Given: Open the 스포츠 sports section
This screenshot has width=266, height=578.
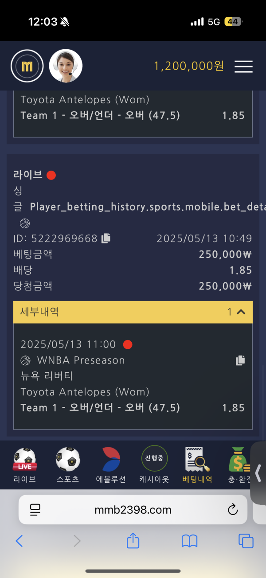Looking at the screenshot, I should tap(68, 465).
